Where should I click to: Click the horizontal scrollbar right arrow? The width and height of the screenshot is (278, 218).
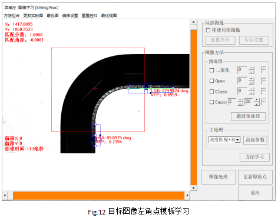pyautogui.click(x=187, y=195)
